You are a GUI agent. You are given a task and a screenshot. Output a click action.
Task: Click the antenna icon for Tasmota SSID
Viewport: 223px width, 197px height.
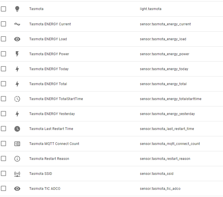click(17, 174)
